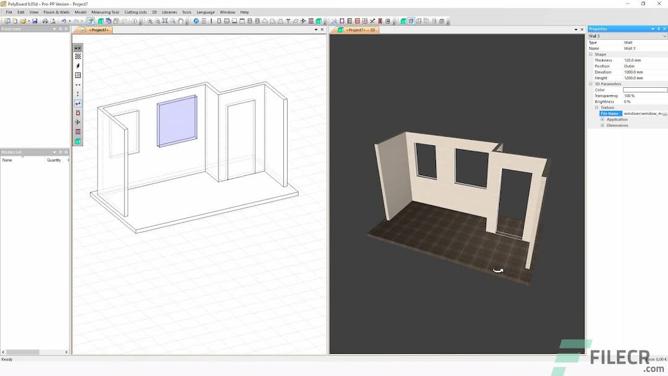Open the grid/table tool in the side toolbar
Screen dimensions: 668x376
coord(77,75)
